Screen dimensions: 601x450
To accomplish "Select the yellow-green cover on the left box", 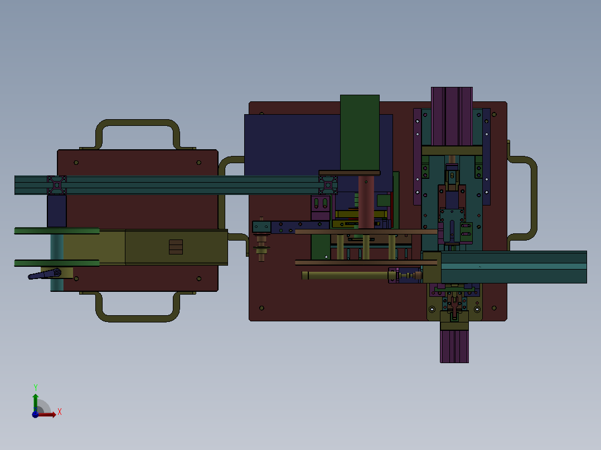I will click(x=146, y=247).
